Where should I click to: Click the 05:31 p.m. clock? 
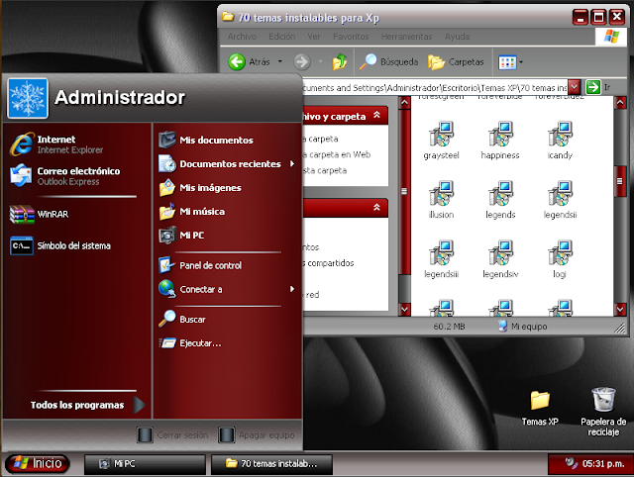(x=603, y=464)
